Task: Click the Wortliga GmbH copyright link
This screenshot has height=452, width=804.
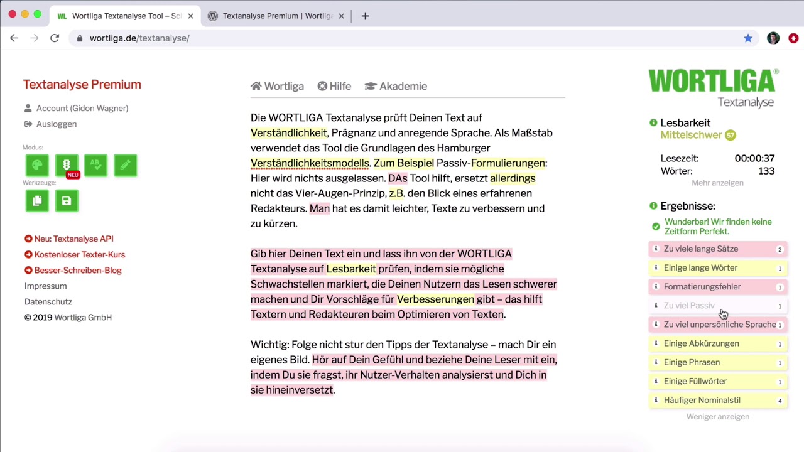Action: [83, 317]
